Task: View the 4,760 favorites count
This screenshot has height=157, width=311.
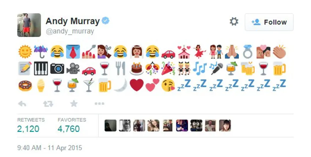Action: coord(69,129)
